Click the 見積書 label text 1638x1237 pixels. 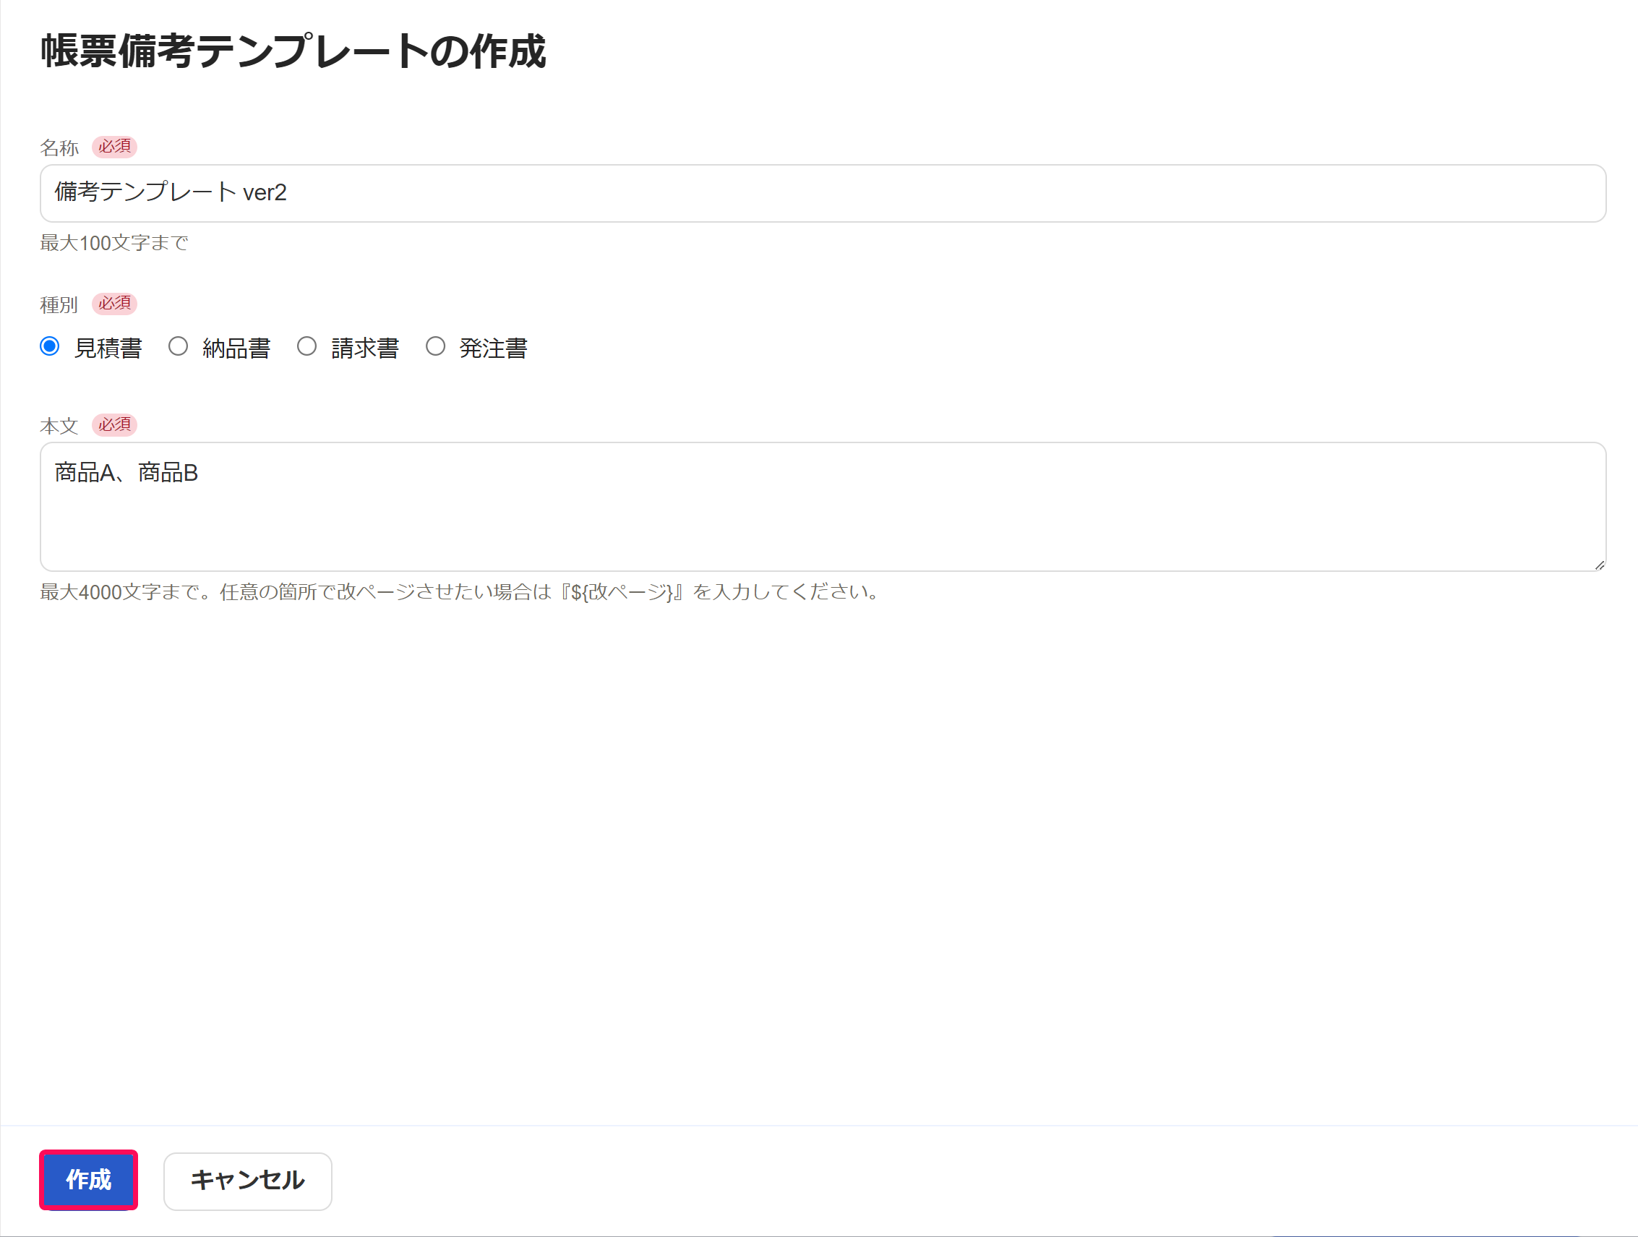108,348
